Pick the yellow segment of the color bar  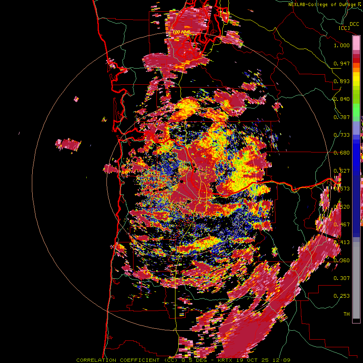click(x=356, y=79)
